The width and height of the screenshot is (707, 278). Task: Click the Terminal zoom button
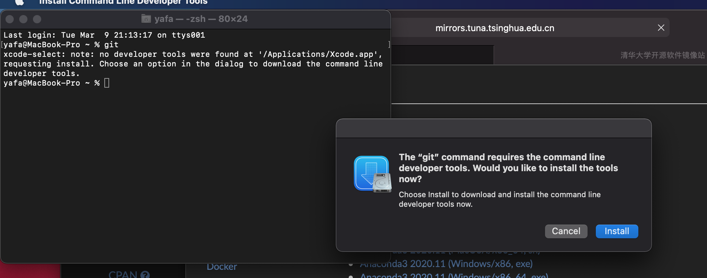click(37, 19)
